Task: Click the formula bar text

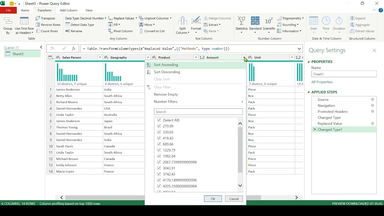Action: pos(156,49)
